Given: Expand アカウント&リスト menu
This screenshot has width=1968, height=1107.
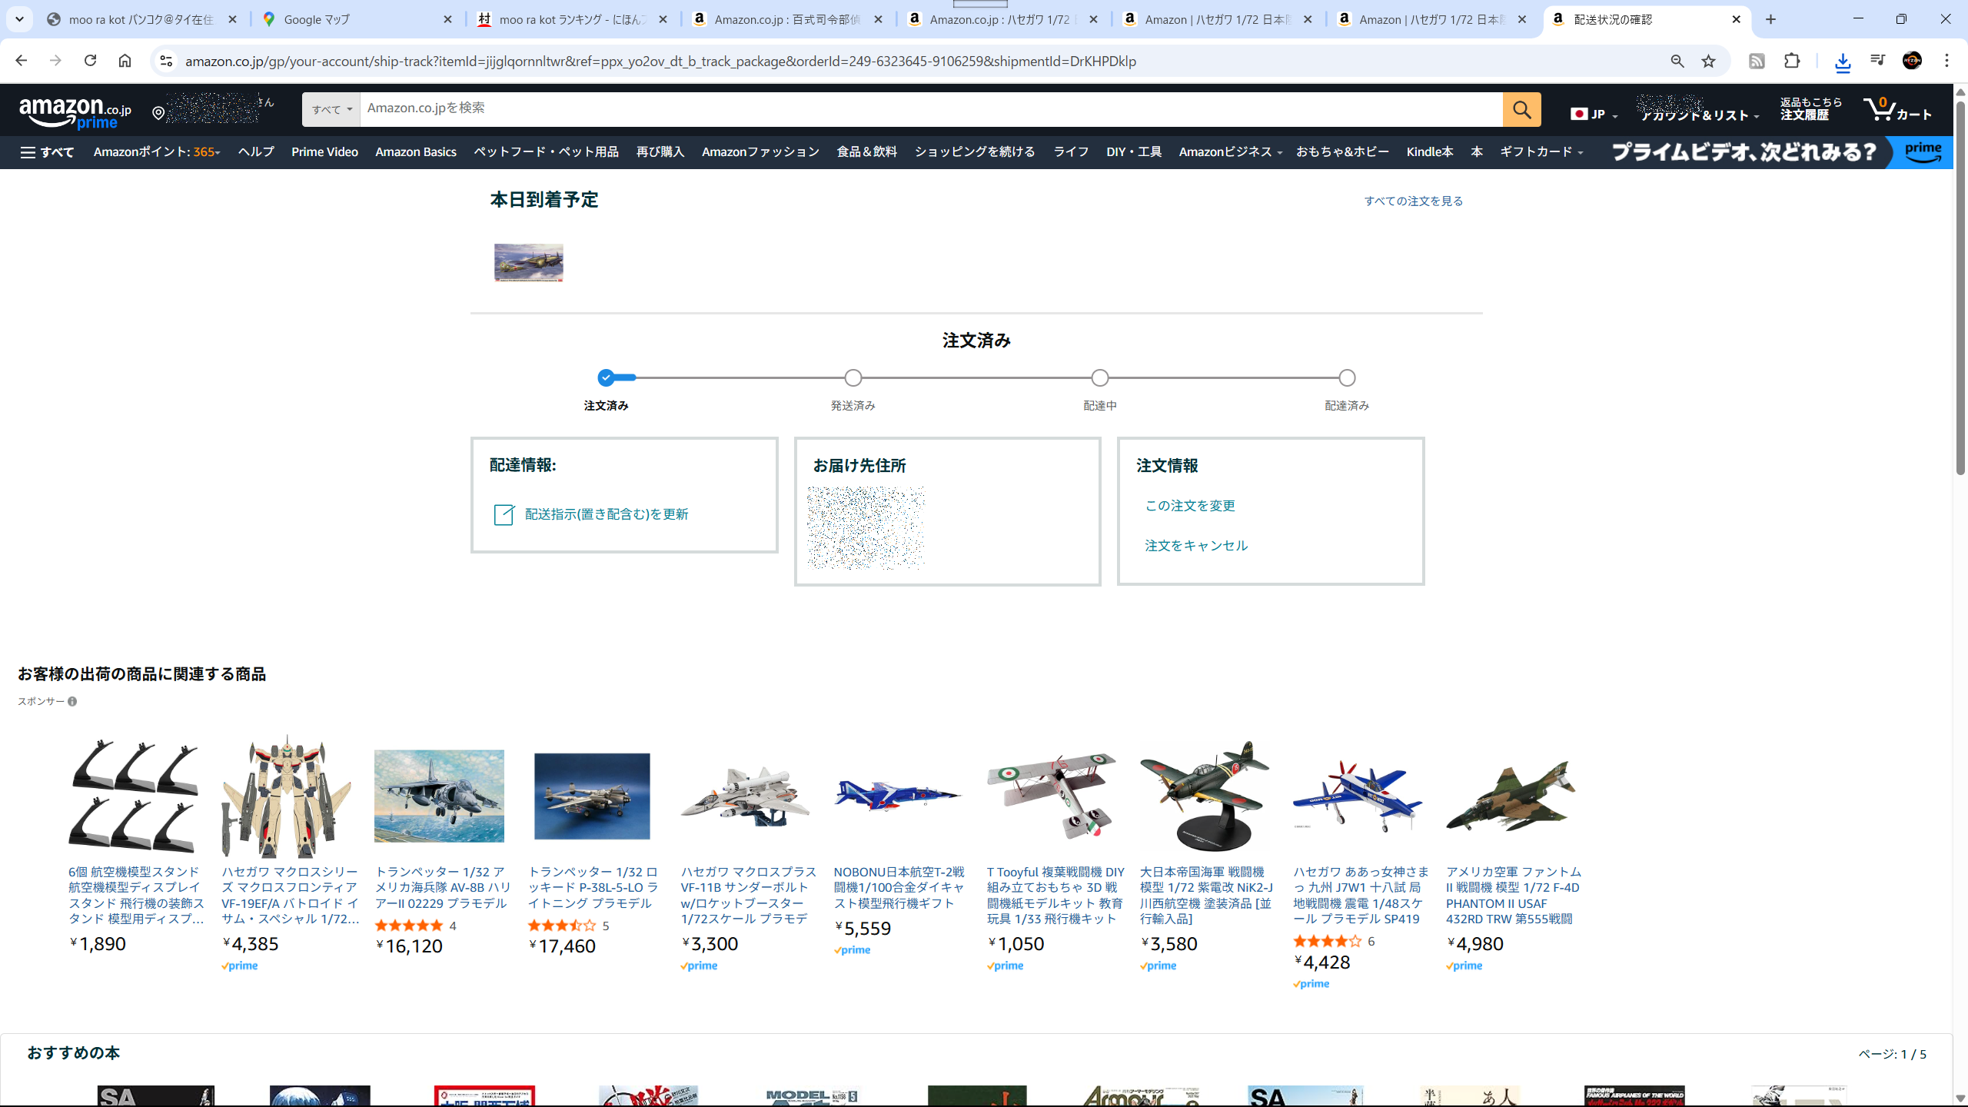Looking at the screenshot, I should coord(1700,115).
